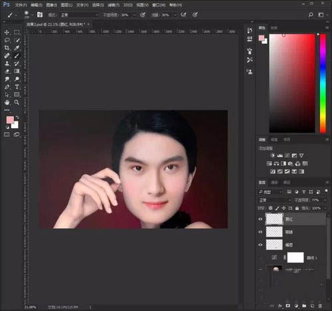Viewport: 332px width, 311px height.
Task: Expand the layer opacity 77% dropdown
Action: pos(325,200)
